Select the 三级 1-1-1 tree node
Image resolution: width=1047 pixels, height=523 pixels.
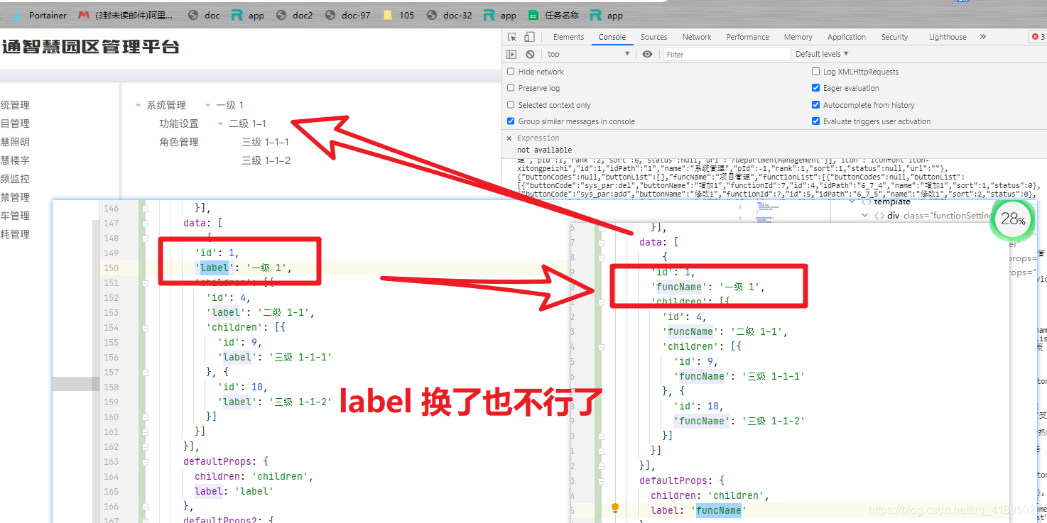pyautogui.click(x=266, y=142)
